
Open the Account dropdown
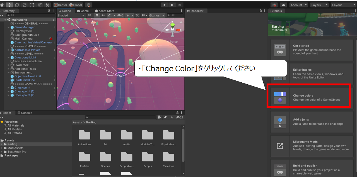tap(298, 5)
